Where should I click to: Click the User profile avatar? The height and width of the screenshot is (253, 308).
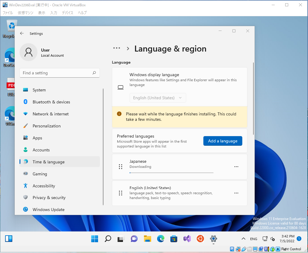[x=28, y=52]
